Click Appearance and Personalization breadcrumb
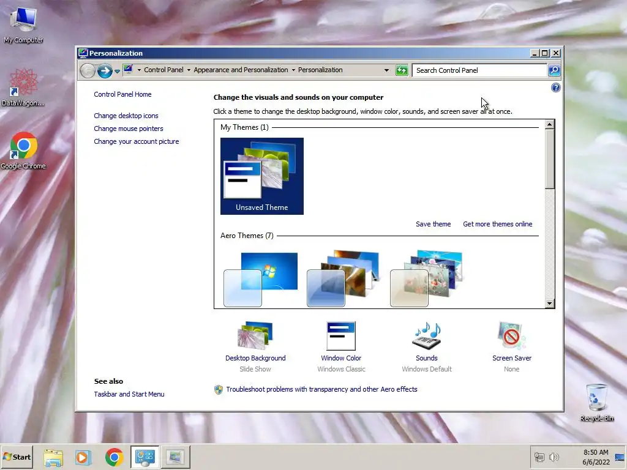The height and width of the screenshot is (470, 627). click(241, 70)
